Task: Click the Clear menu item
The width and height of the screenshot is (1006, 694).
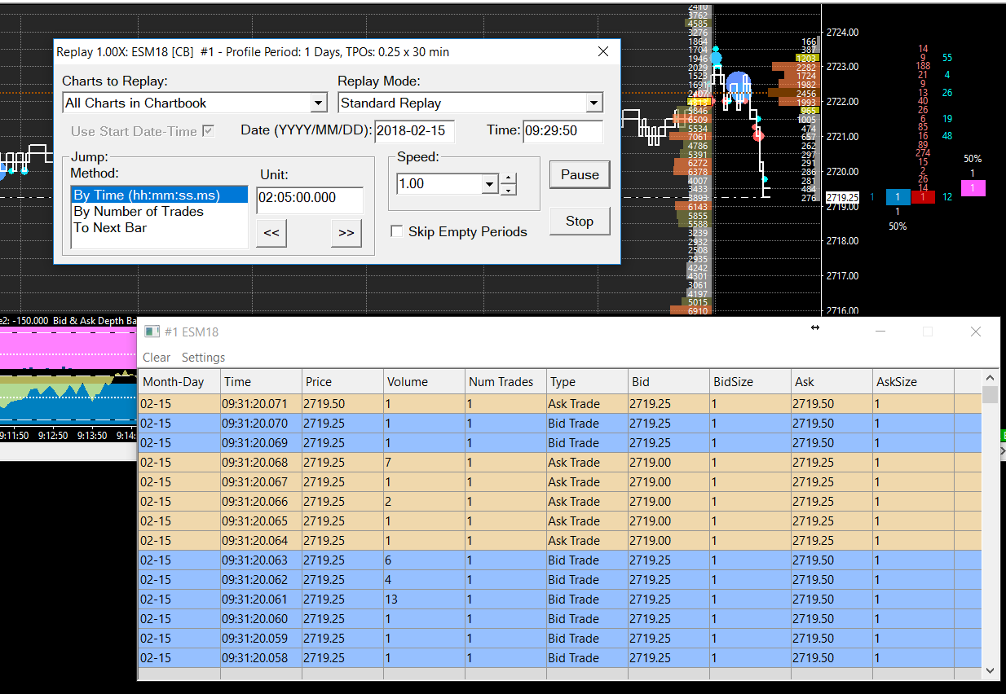Action: 157,358
